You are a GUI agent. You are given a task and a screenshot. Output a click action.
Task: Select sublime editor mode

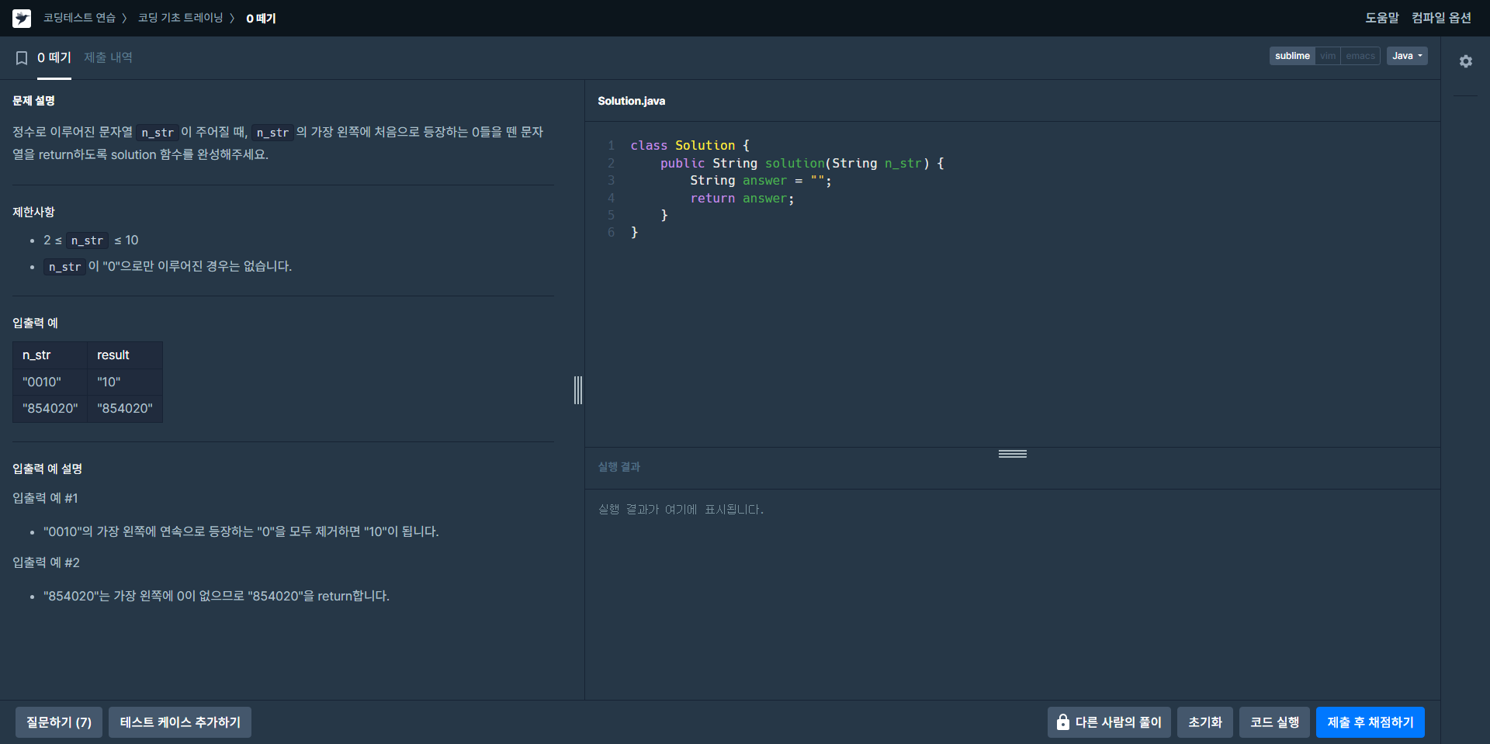click(1292, 56)
